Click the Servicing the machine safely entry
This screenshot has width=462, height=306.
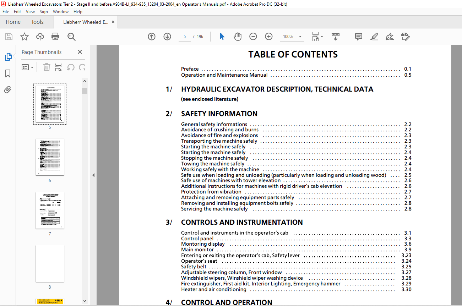(x=296, y=209)
